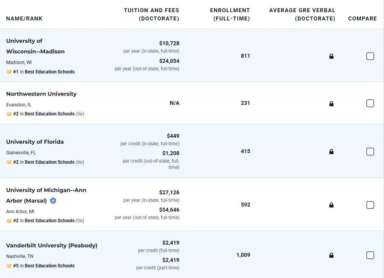384x278 pixels.
Task: Visit the University of Florida profile link
Action: click(x=35, y=142)
